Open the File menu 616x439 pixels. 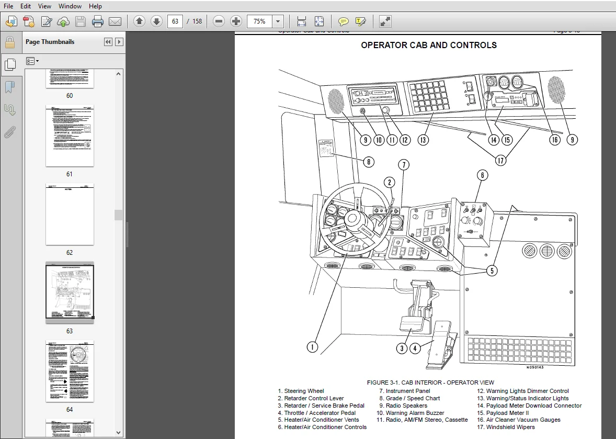click(8, 6)
